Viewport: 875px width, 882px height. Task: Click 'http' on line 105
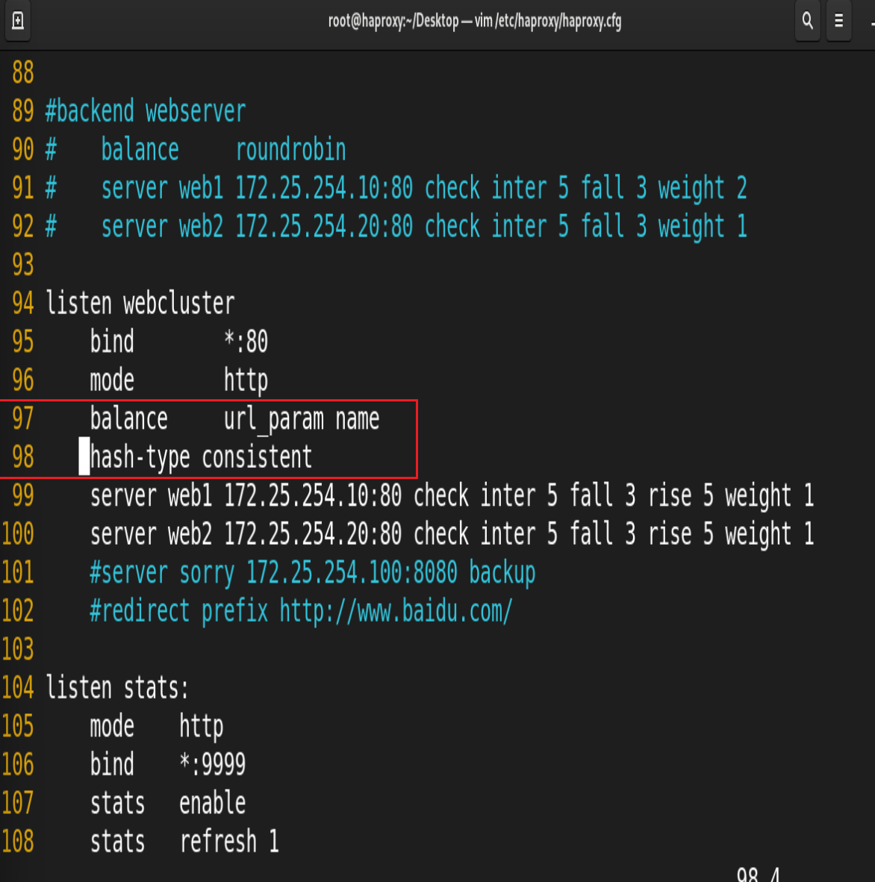coord(202,727)
